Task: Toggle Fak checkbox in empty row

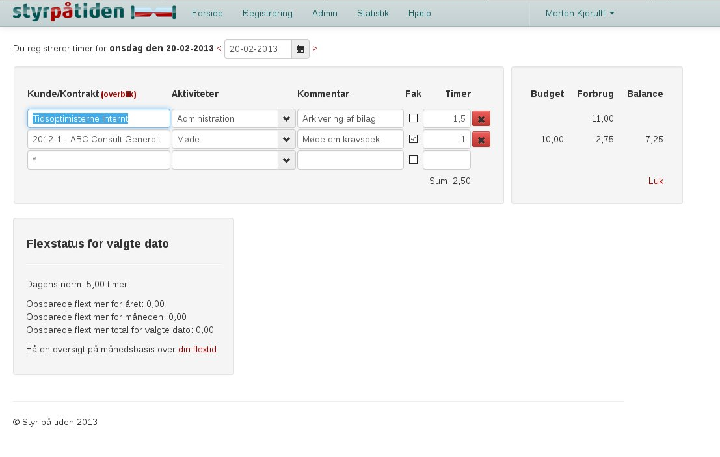Action: pyautogui.click(x=413, y=160)
